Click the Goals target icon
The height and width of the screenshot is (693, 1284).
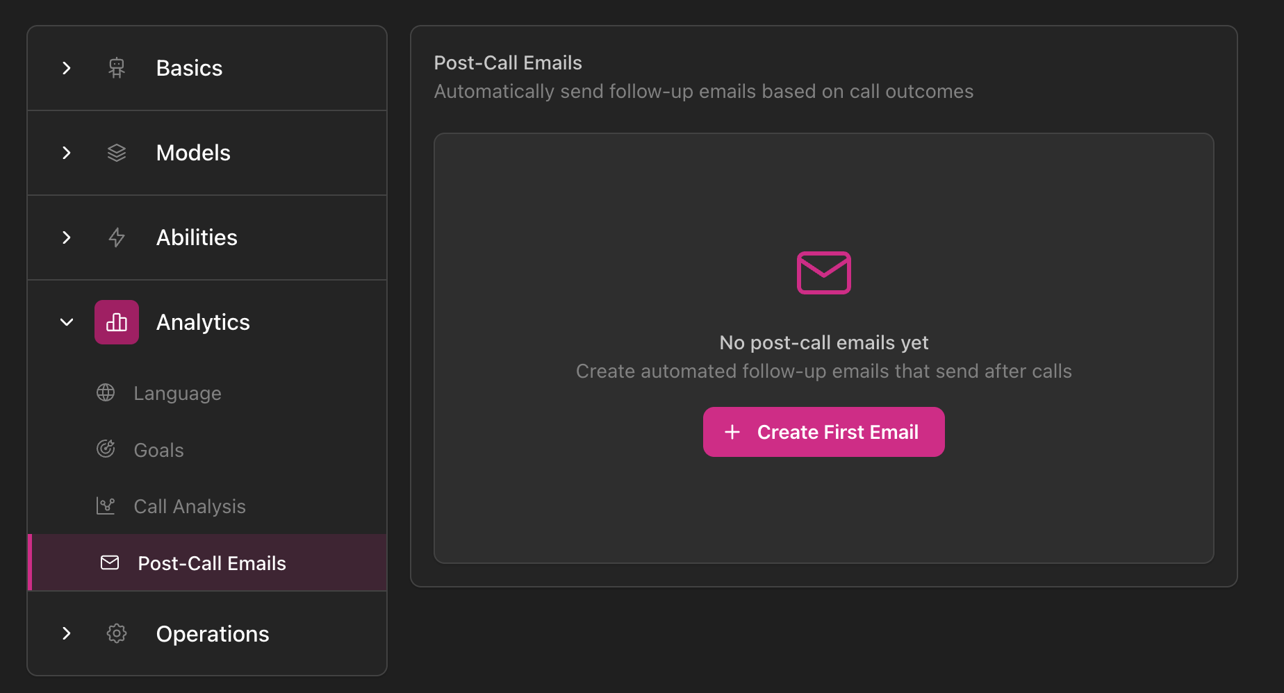tap(106, 449)
